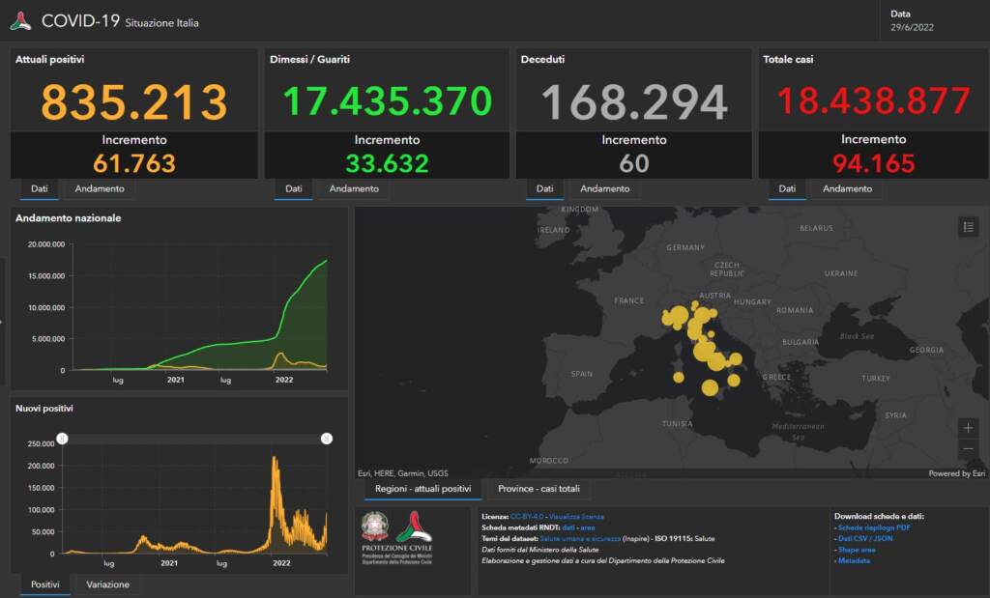Image resolution: width=990 pixels, height=598 pixels.
Task: Click the large yellow bubble over Sicily
Action: (710, 387)
